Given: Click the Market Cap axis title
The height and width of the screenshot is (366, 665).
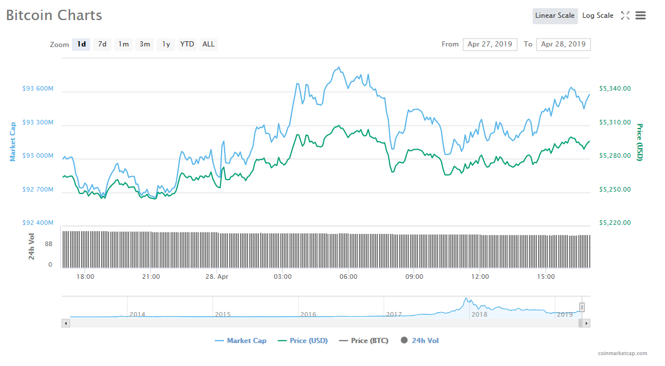Looking at the screenshot, I should coord(13,142).
